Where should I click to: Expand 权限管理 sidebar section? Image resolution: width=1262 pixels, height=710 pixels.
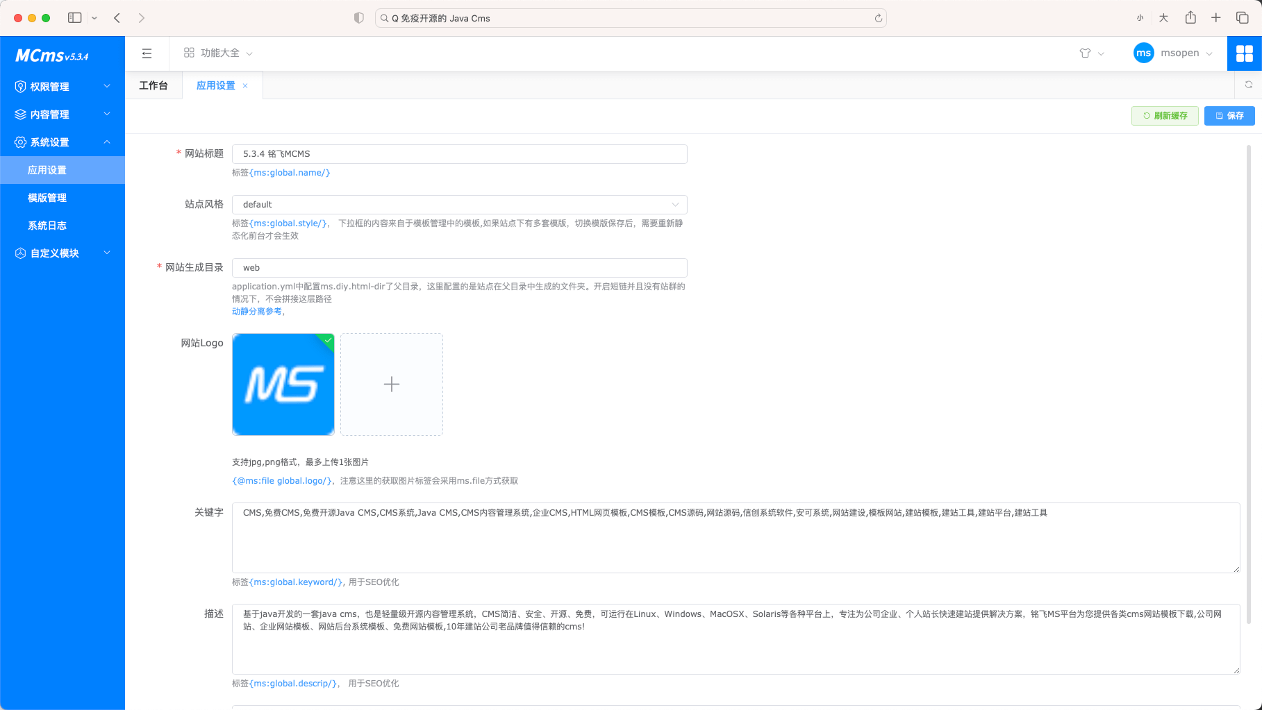(63, 87)
